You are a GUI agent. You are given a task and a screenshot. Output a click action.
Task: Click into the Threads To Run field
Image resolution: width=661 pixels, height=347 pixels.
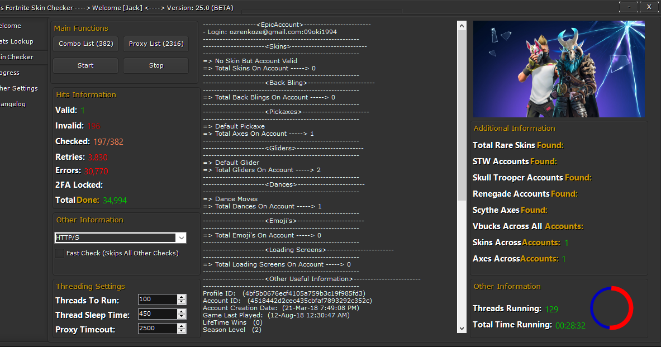click(x=157, y=300)
